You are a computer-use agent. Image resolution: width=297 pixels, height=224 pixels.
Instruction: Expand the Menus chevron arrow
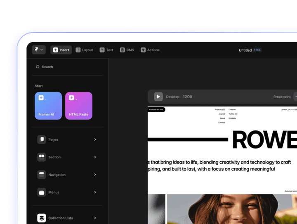pos(95,192)
